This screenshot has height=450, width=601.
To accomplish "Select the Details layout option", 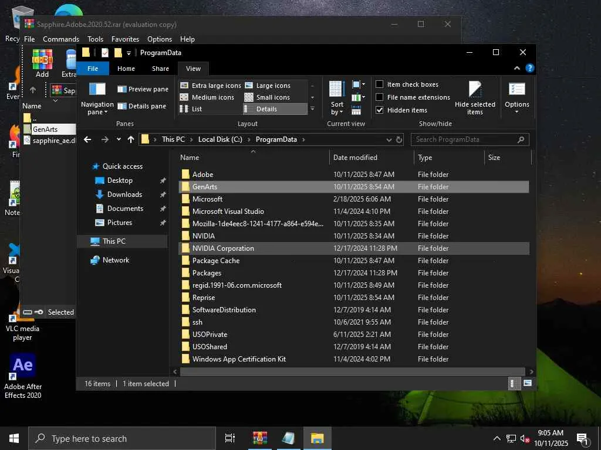I will [275, 109].
